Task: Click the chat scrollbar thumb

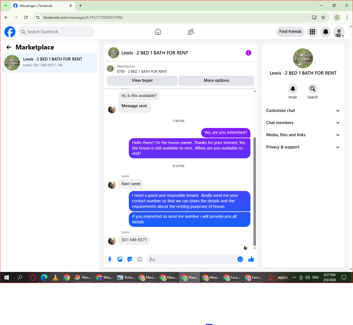Action: 255,191
